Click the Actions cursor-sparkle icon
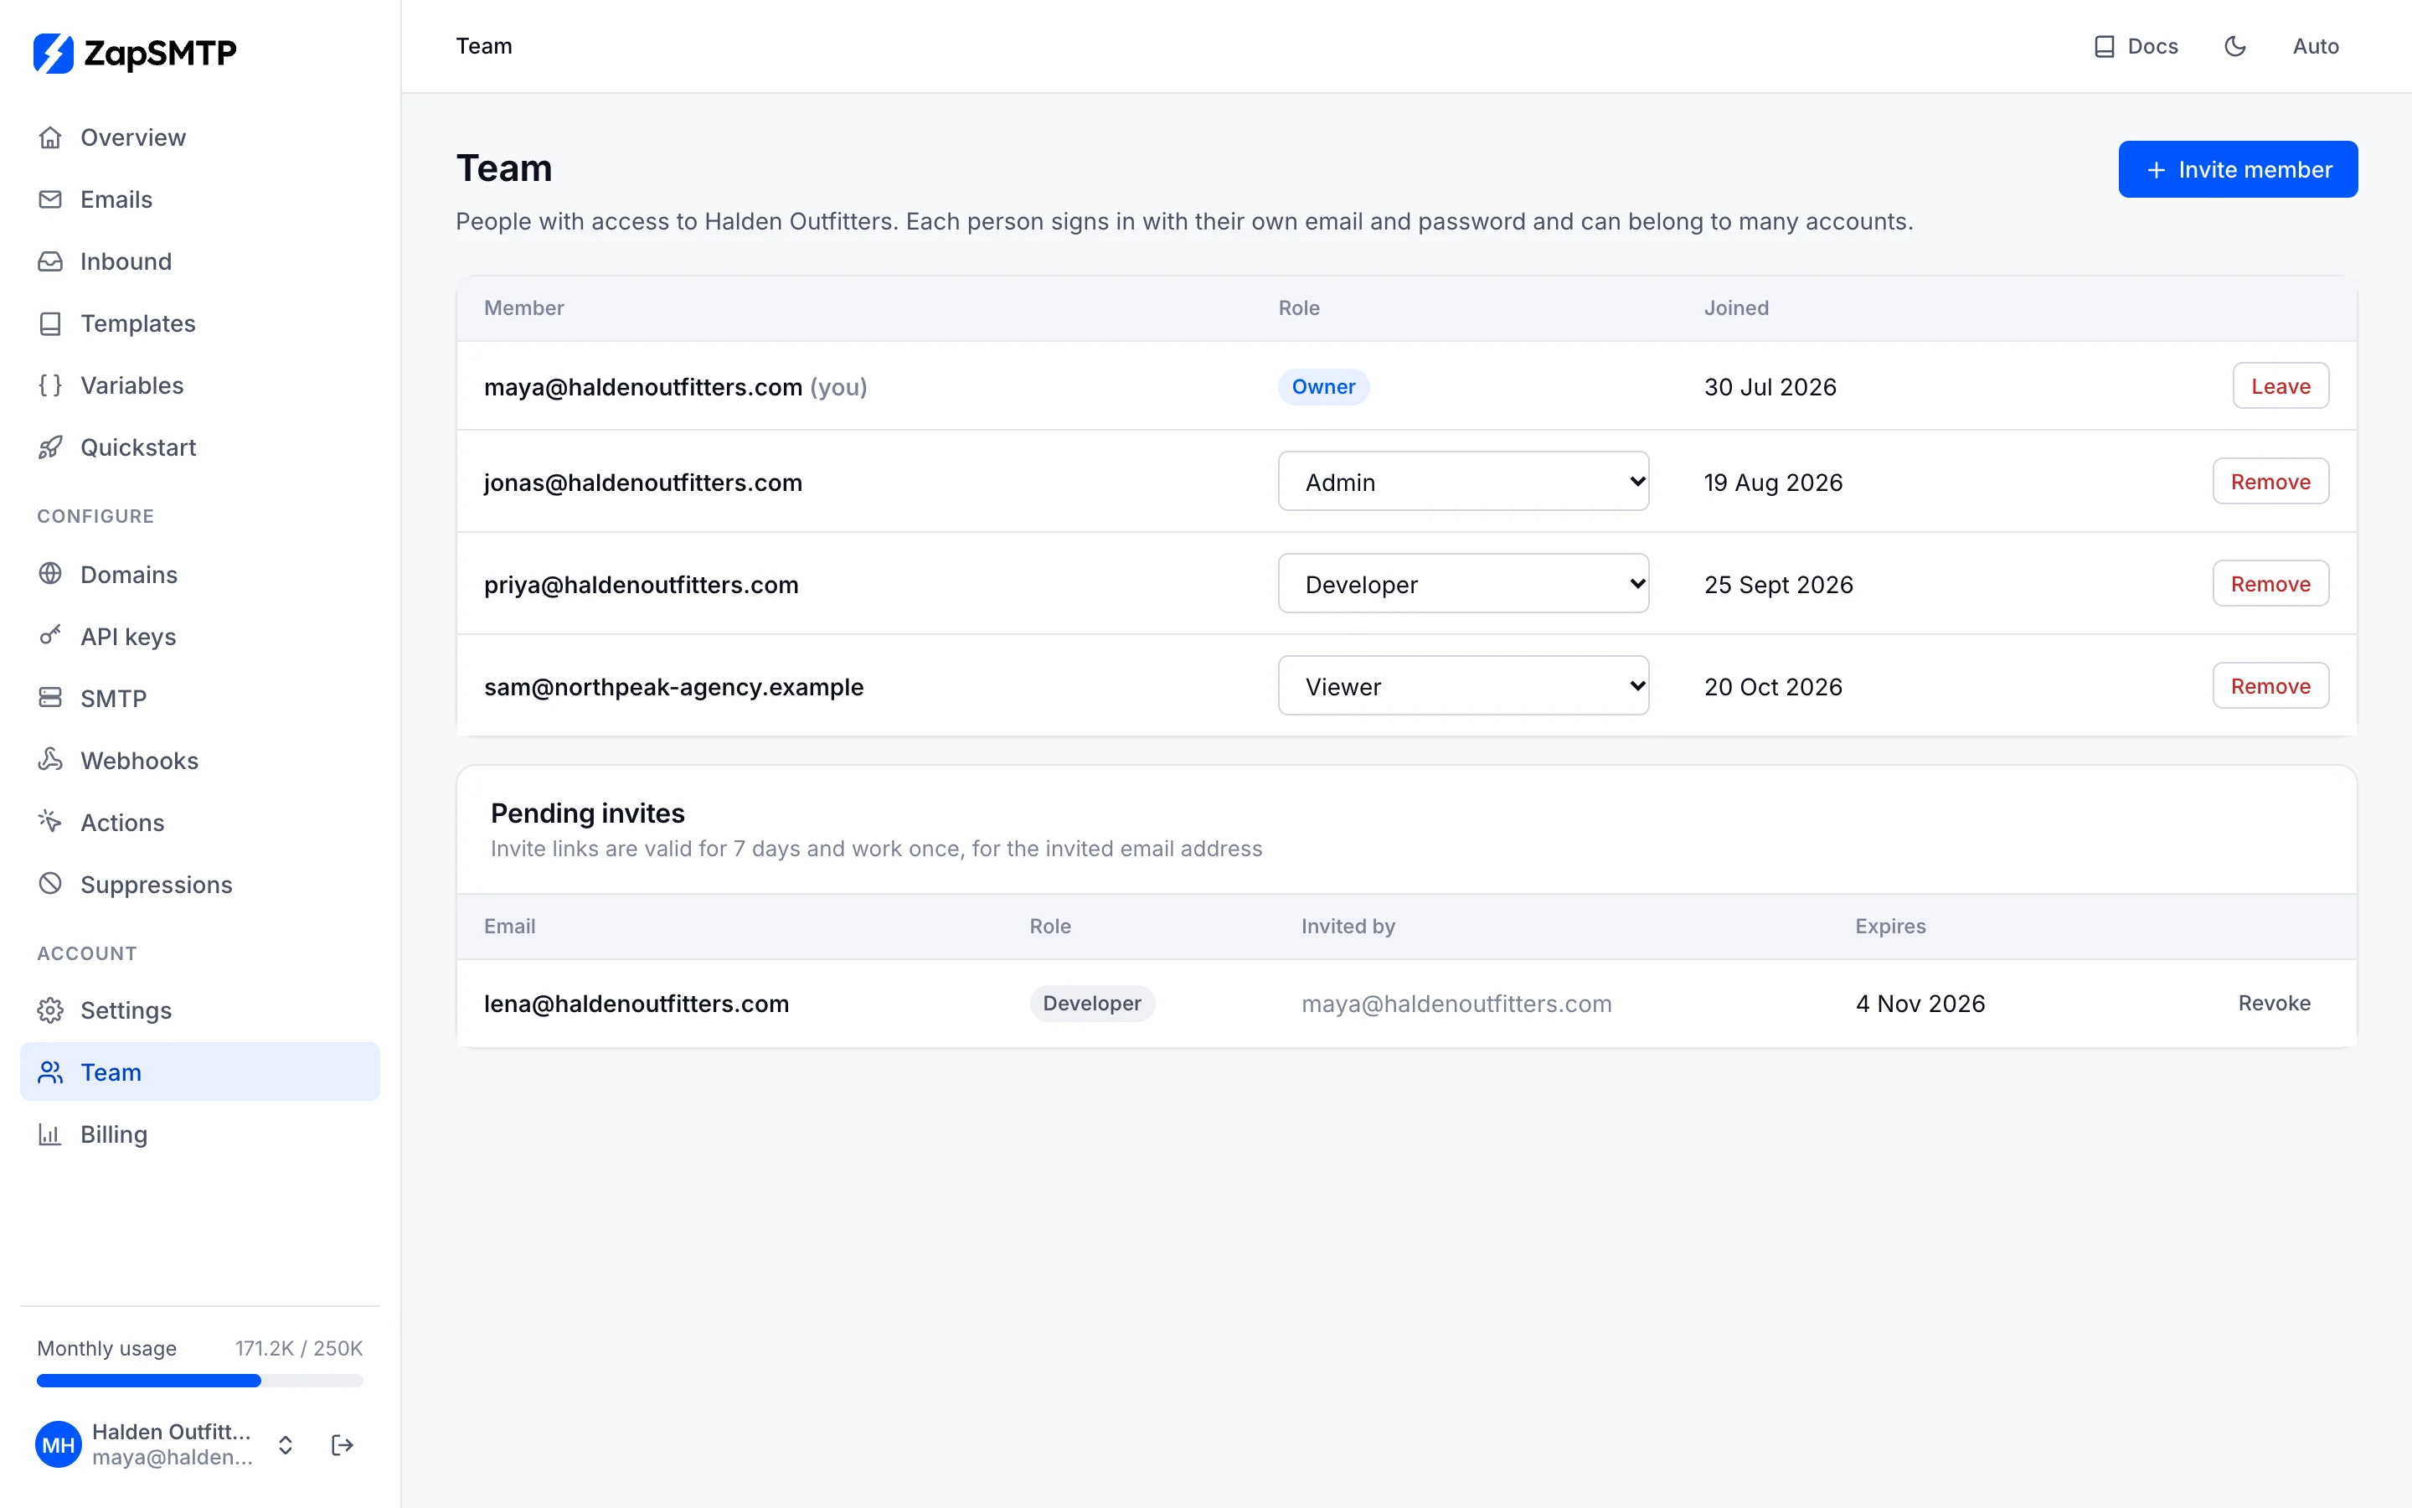 point(50,821)
